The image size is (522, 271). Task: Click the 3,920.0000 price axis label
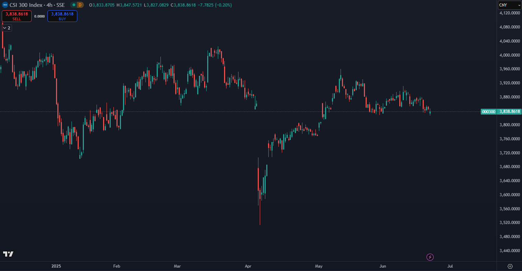pyautogui.click(x=509, y=83)
